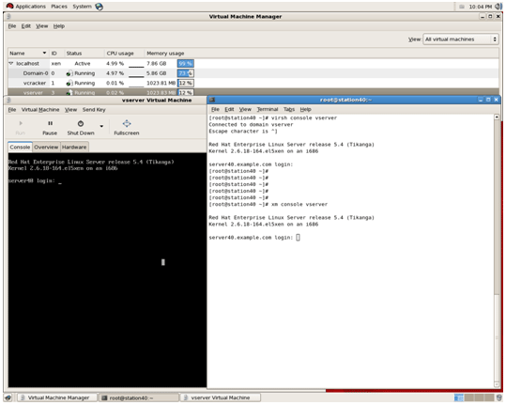The width and height of the screenshot is (506, 405).
Task: Select first workspace in workspace switcher
Action: [x=458, y=397]
